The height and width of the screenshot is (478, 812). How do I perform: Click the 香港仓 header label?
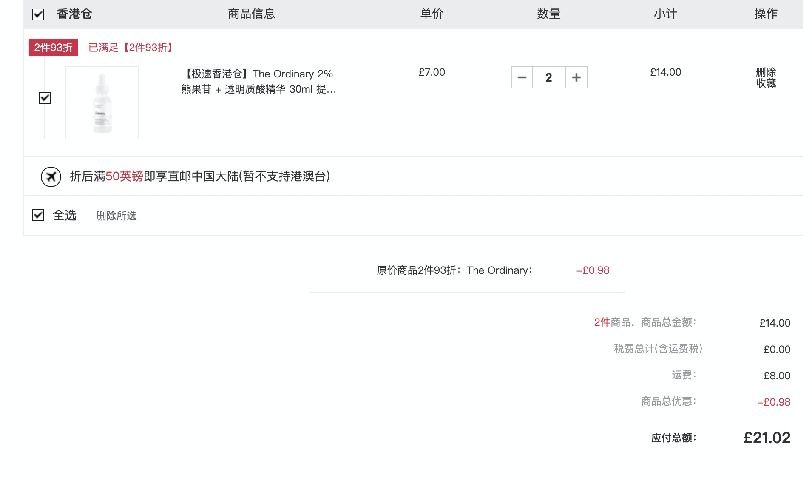point(74,14)
